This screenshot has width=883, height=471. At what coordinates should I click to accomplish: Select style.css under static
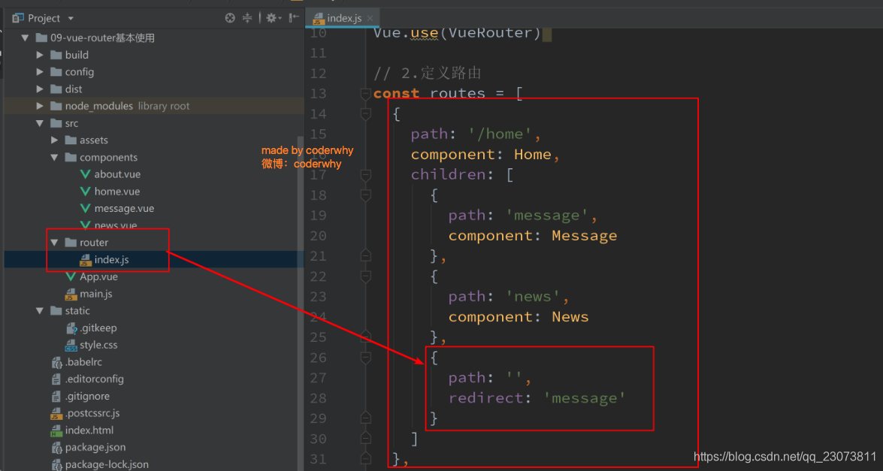tap(98, 345)
